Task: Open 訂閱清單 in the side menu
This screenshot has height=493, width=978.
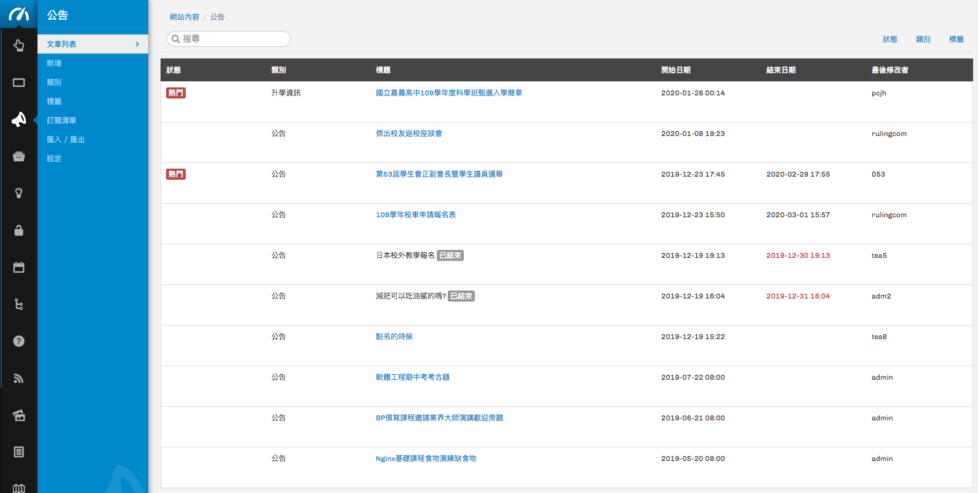Action: [x=62, y=121]
